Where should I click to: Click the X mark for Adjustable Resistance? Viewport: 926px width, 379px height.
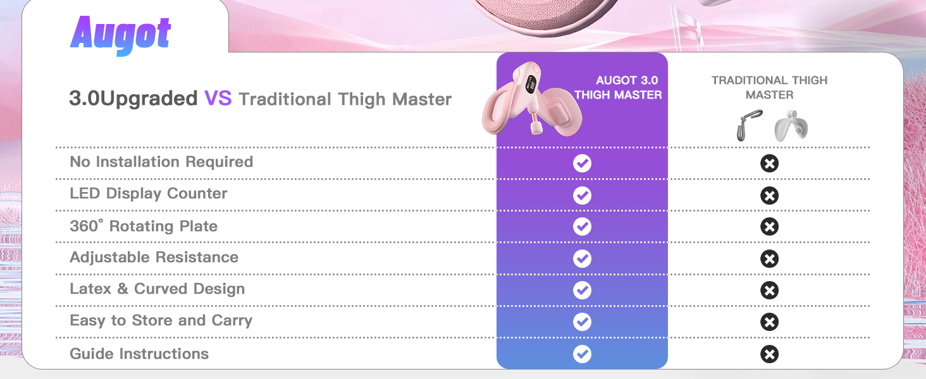(769, 258)
